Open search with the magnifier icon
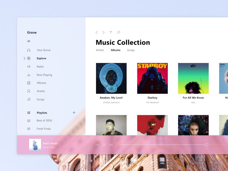Screen dimensions: 228x171 click(x=119, y=32)
